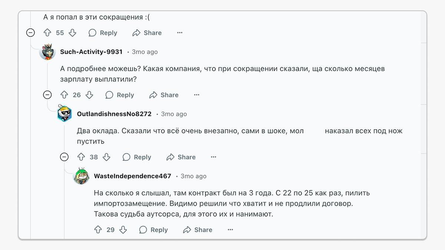Viewport: 445px width, 250px height.
Task: Click the Share icon under WasteIndependence467's comment
Action: [x=188, y=230]
